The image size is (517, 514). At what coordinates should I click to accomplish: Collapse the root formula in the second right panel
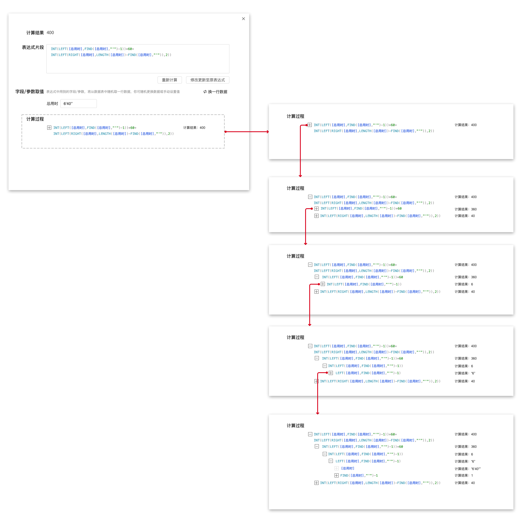click(310, 197)
